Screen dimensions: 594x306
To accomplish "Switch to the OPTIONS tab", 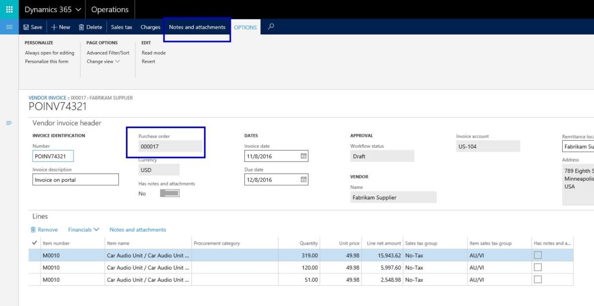I will pos(245,27).
